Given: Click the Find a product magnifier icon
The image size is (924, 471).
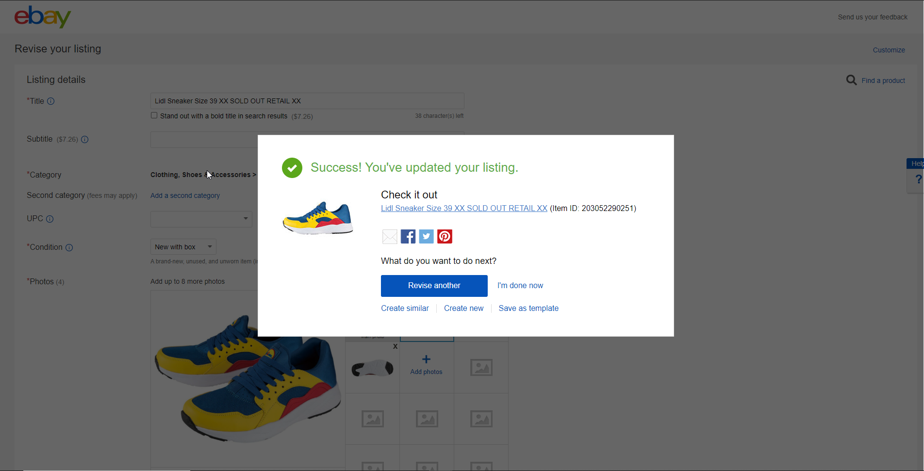Looking at the screenshot, I should click(x=851, y=80).
